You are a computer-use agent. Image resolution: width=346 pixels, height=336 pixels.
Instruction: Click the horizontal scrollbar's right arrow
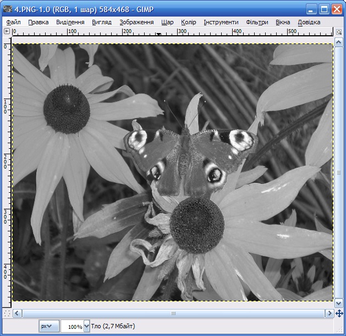coord(329,313)
